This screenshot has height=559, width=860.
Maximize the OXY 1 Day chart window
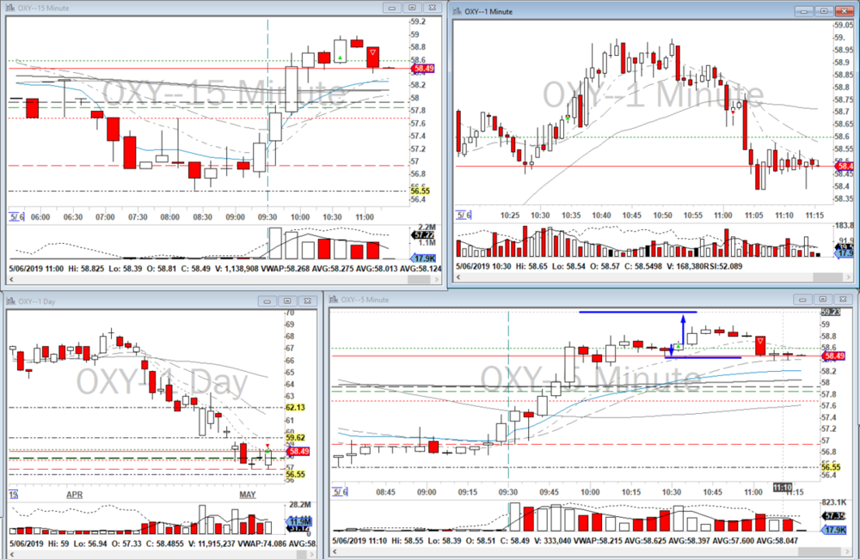pyautogui.click(x=288, y=301)
